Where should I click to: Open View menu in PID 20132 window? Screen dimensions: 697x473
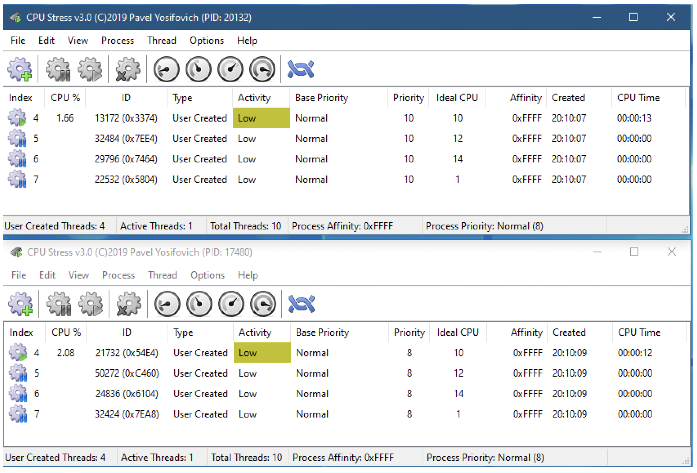pos(78,40)
